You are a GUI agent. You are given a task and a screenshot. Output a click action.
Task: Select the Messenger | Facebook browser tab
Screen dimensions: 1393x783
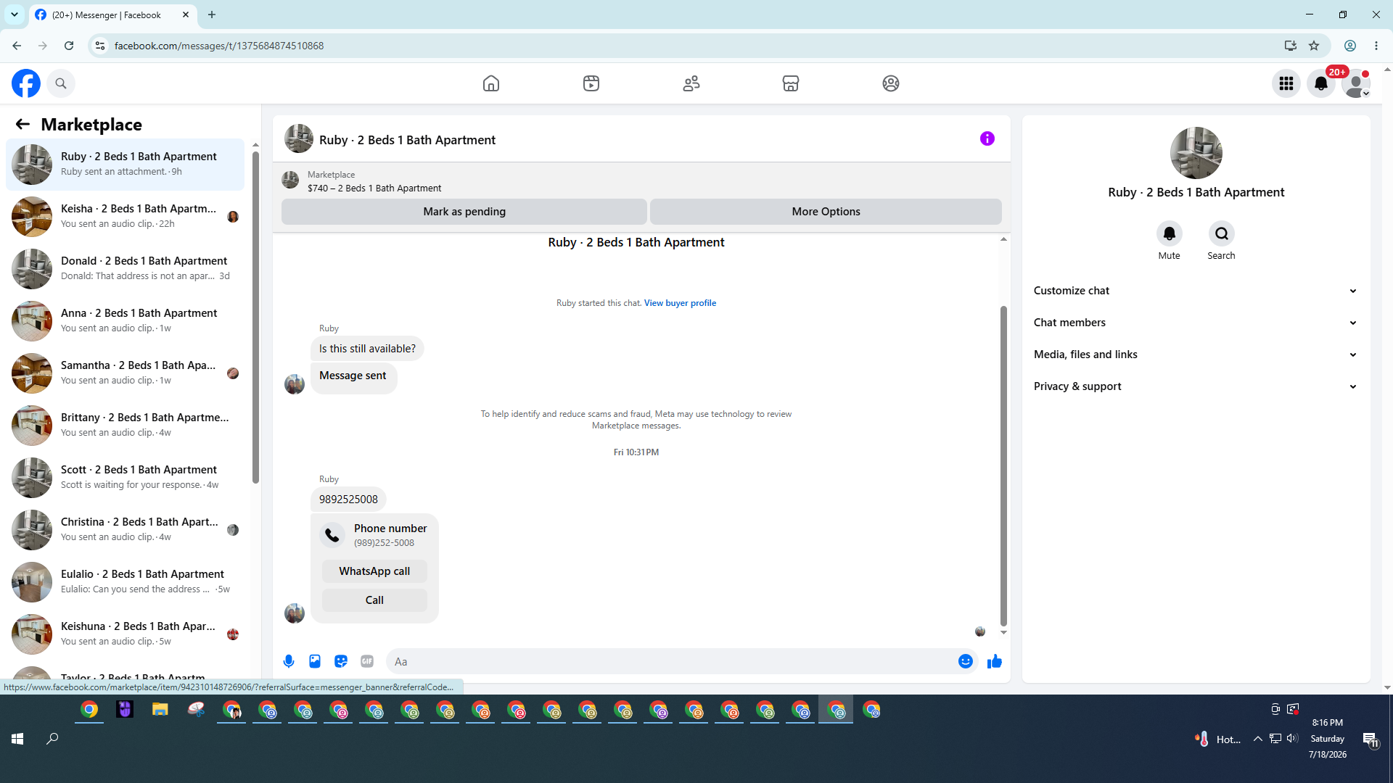pyautogui.click(x=112, y=14)
